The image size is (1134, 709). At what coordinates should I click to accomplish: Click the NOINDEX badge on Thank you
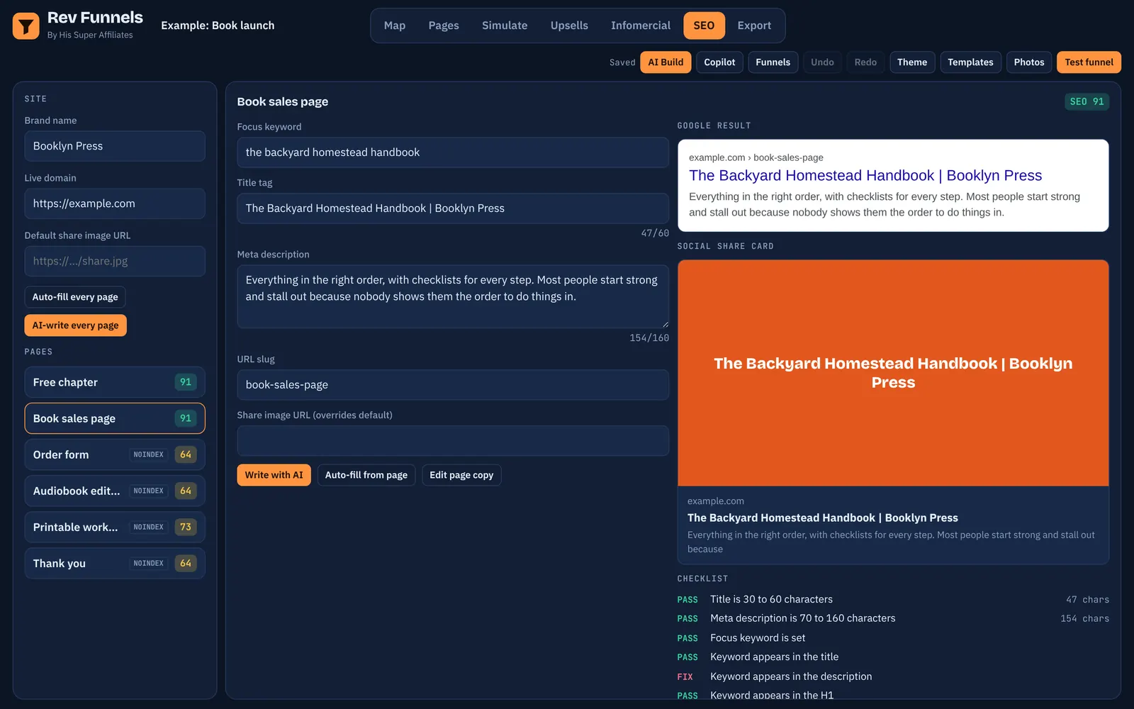tap(149, 563)
